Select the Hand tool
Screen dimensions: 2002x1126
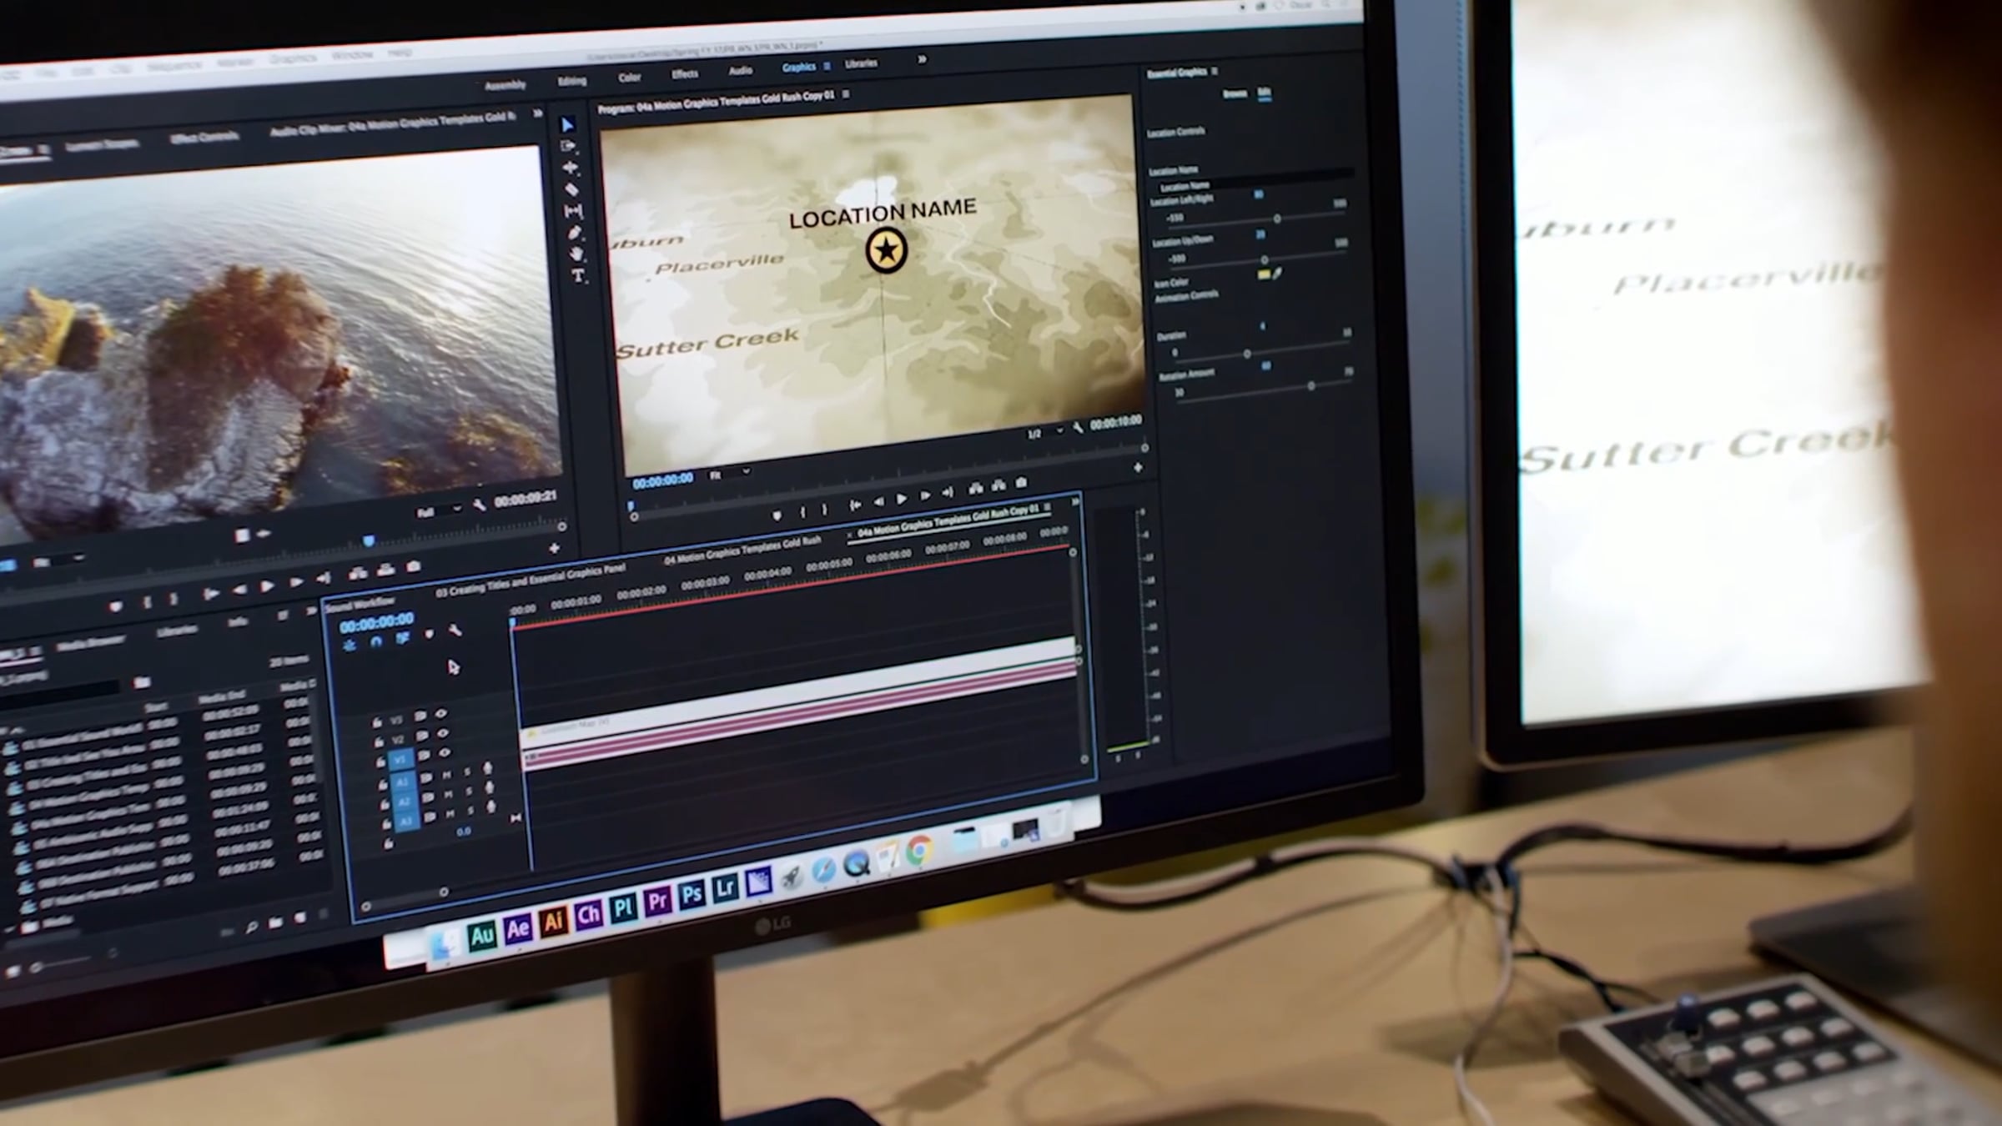(576, 254)
